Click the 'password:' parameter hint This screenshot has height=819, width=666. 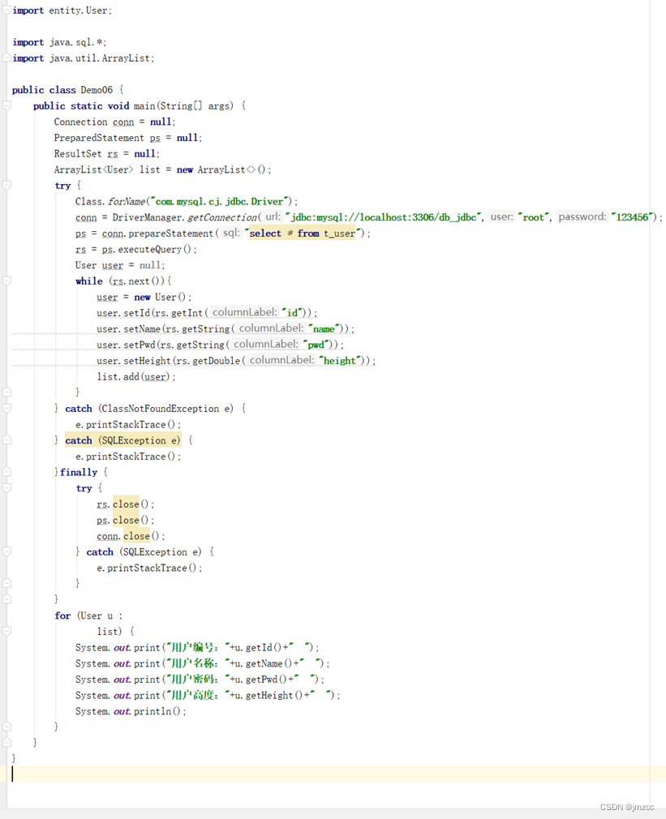(x=582, y=217)
